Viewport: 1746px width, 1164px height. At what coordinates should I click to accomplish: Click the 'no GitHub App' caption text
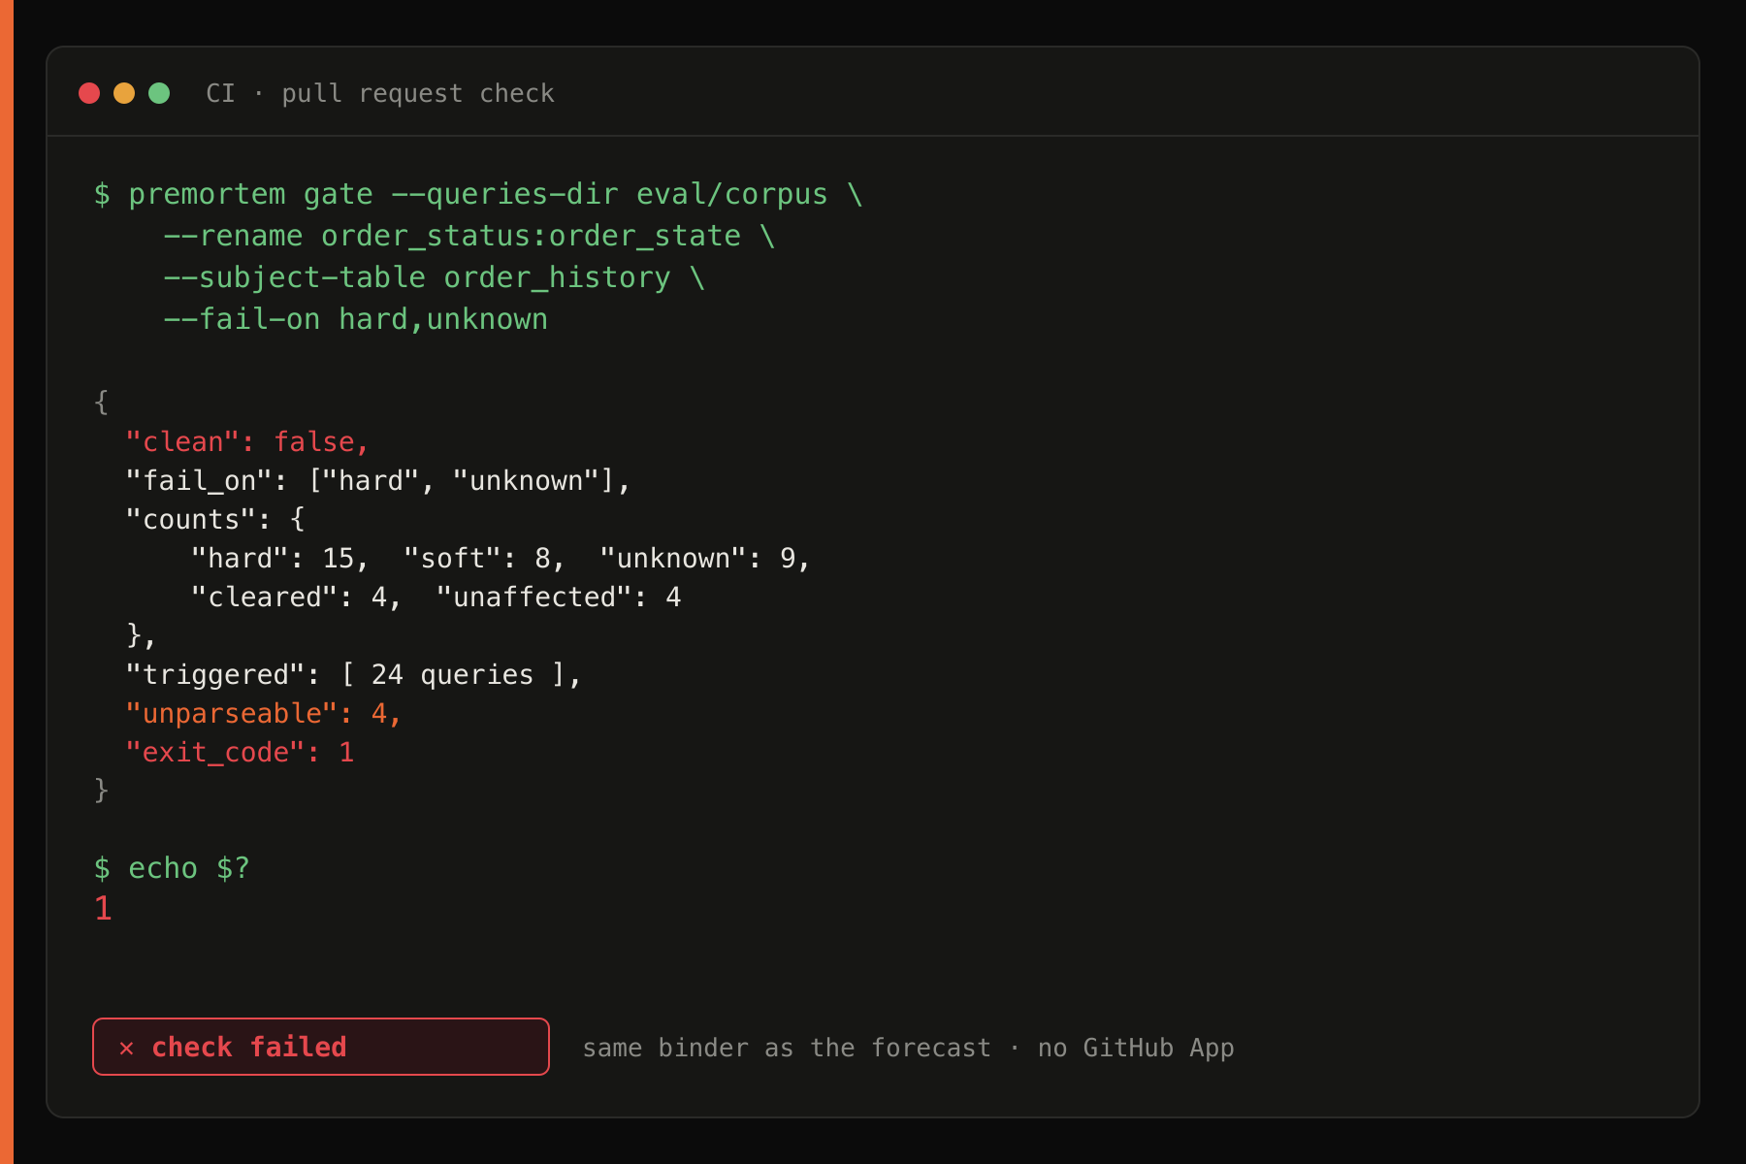tap(1136, 1048)
